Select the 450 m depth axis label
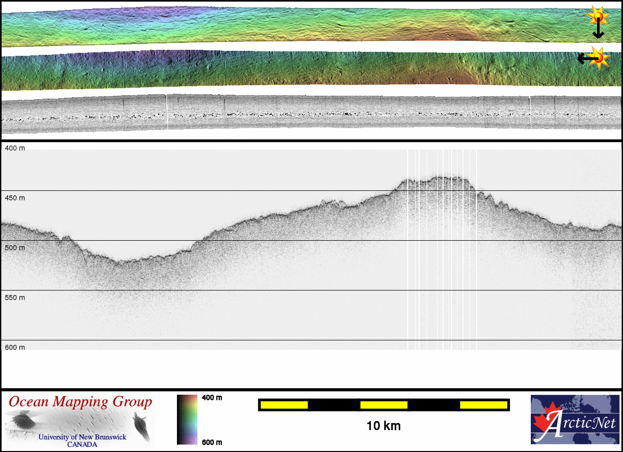The width and height of the screenshot is (623, 452). pos(14,198)
